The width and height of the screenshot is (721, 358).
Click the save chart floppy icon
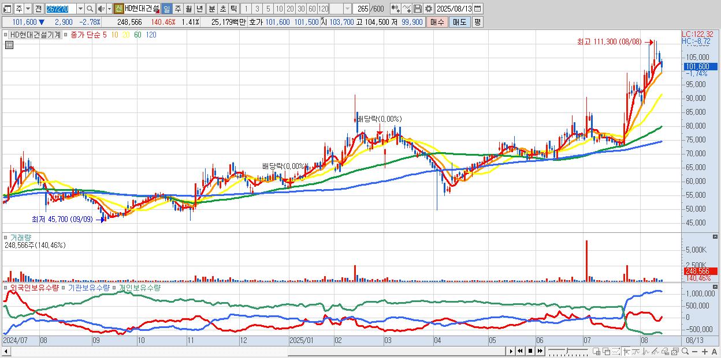tap(417, 9)
